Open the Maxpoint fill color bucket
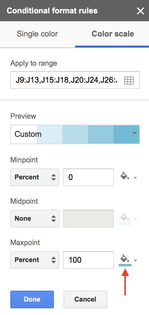Screen dimensions: 149x315 125,259
